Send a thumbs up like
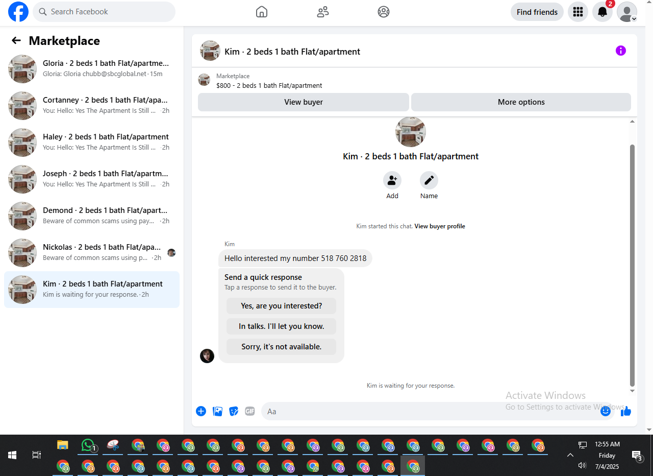This screenshot has height=476, width=653. pyautogui.click(x=626, y=411)
